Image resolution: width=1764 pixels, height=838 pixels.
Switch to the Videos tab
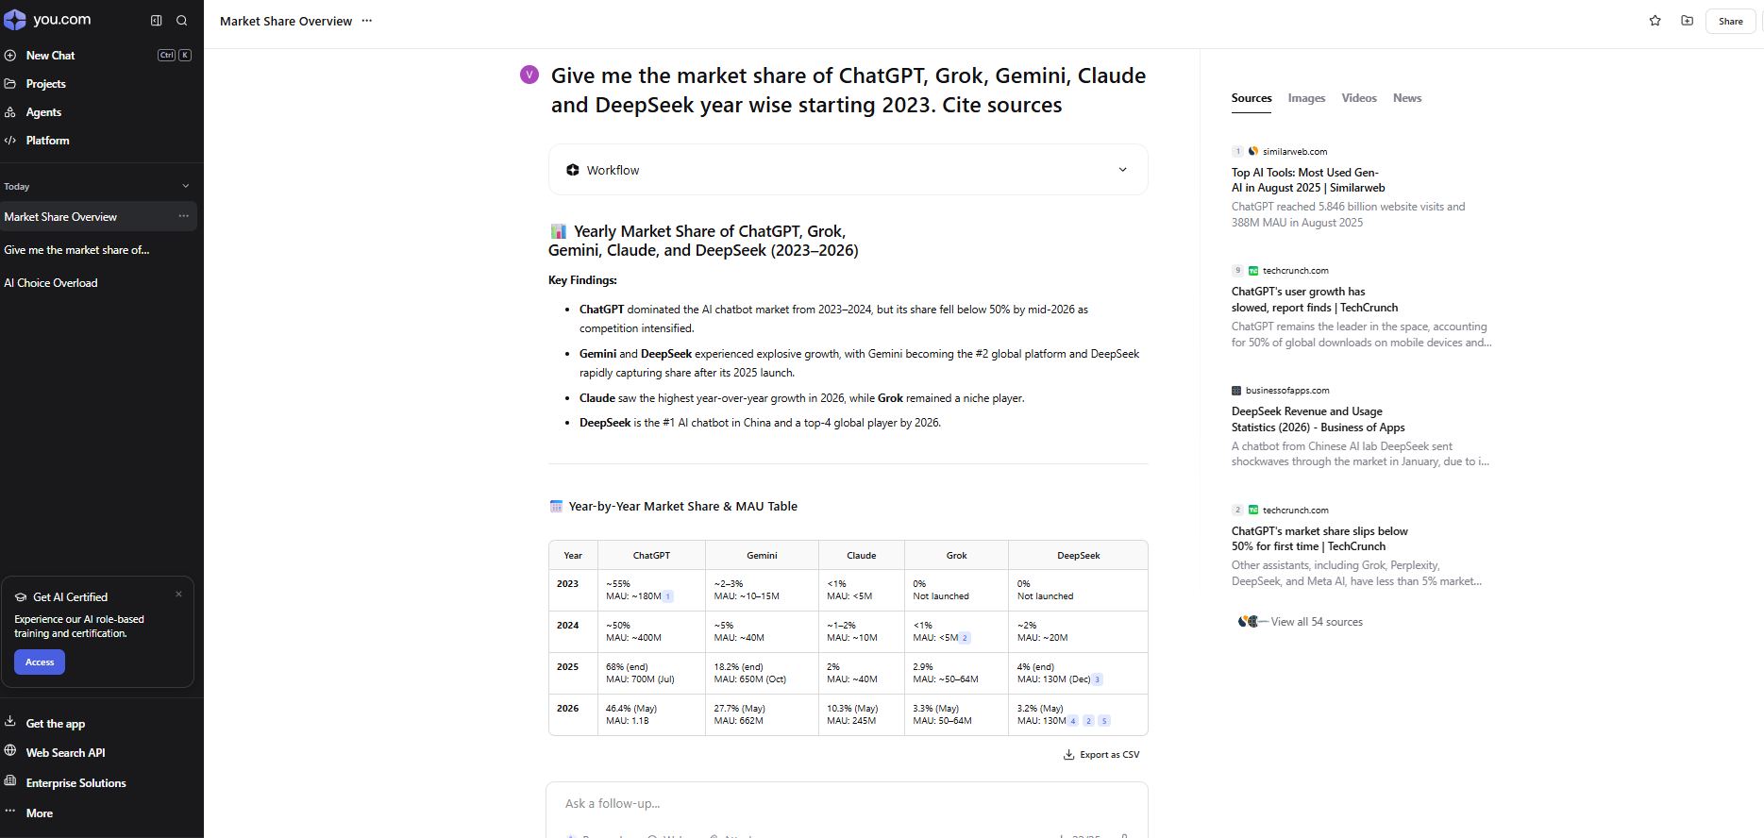click(1359, 98)
